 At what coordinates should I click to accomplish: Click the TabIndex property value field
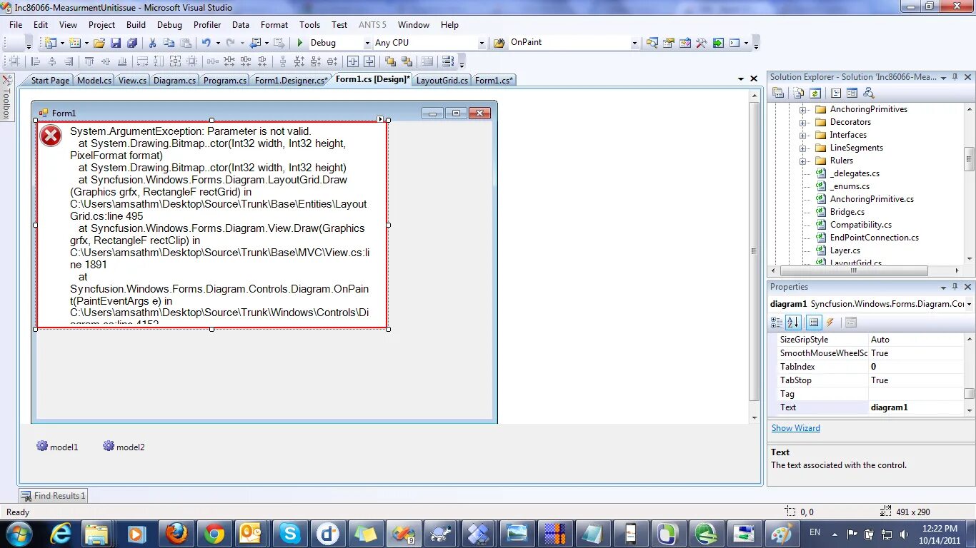point(916,367)
